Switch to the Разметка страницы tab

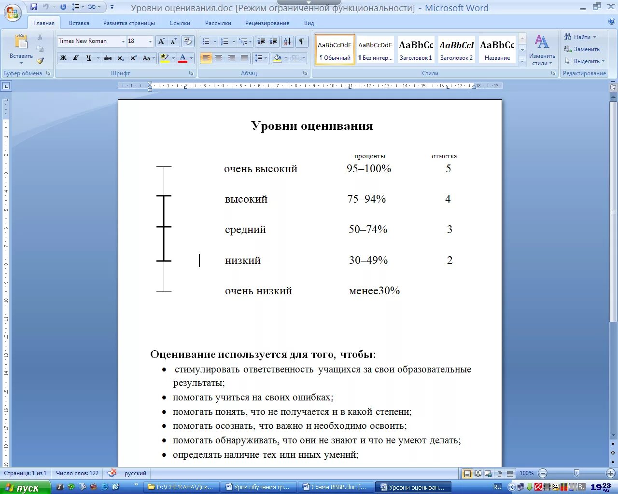129,23
